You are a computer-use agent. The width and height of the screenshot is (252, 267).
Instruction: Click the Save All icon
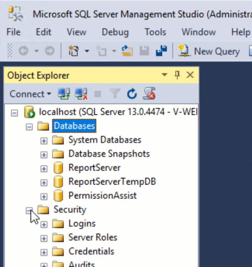coord(161,51)
